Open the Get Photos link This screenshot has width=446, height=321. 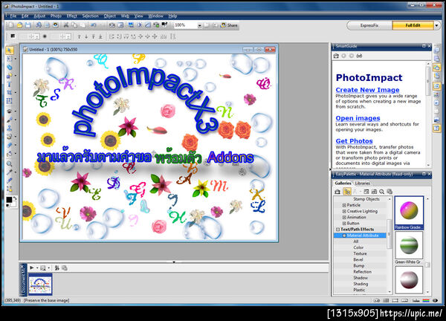click(354, 141)
